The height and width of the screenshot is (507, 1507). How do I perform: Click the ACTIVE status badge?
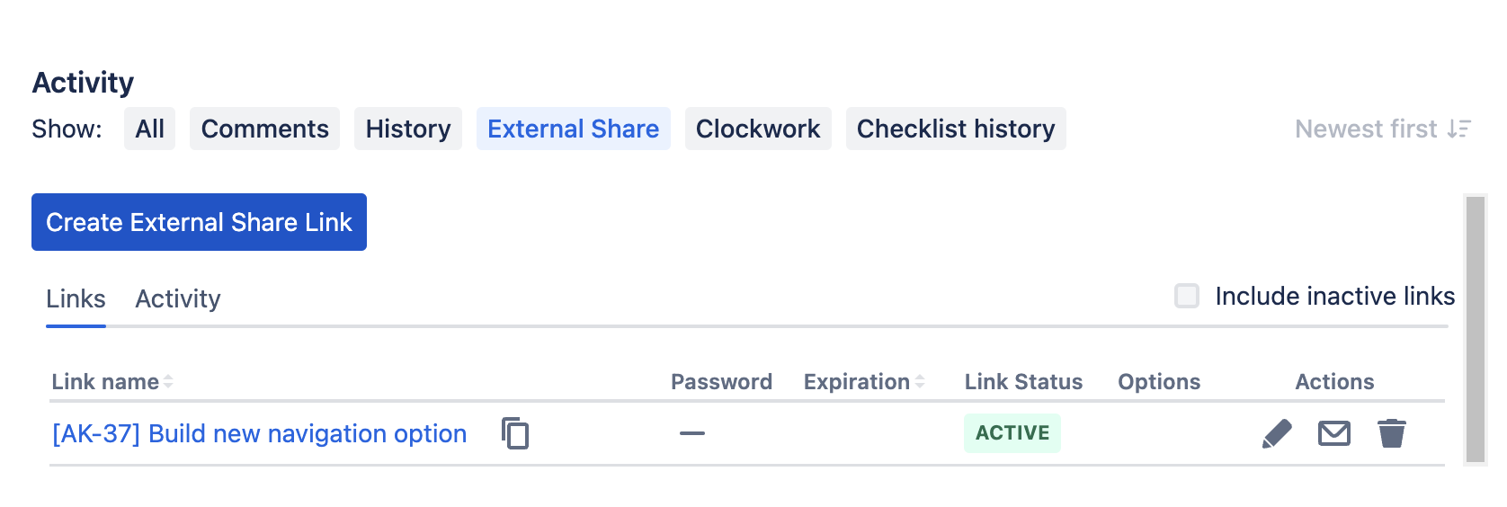[x=1012, y=433]
